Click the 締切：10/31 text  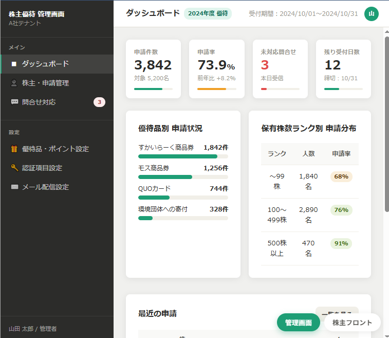341,78
